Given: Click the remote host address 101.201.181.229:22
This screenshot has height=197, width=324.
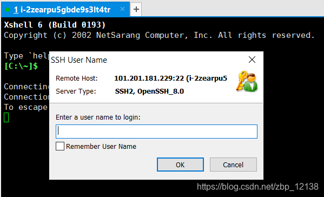Looking at the screenshot, I should (x=149, y=78).
